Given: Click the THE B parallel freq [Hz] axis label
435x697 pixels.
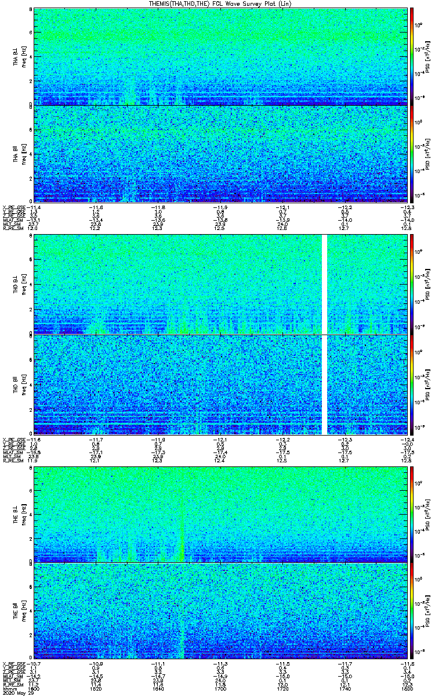Looking at the screenshot, I should tap(24, 612).
